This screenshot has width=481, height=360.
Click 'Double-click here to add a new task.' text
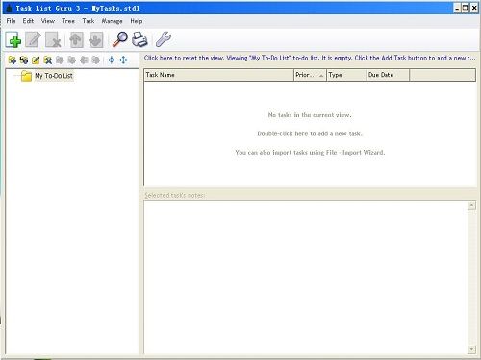coord(310,133)
